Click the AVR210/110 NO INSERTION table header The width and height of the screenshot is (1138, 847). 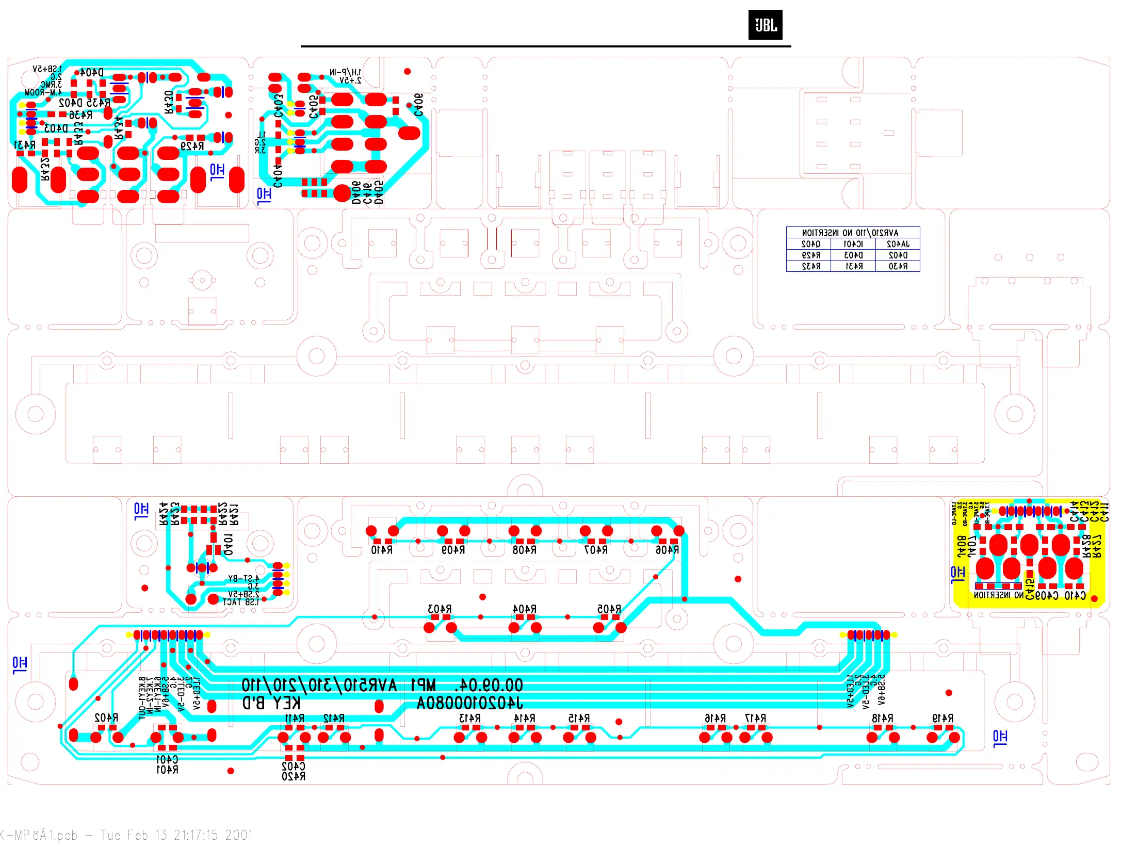click(x=853, y=233)
